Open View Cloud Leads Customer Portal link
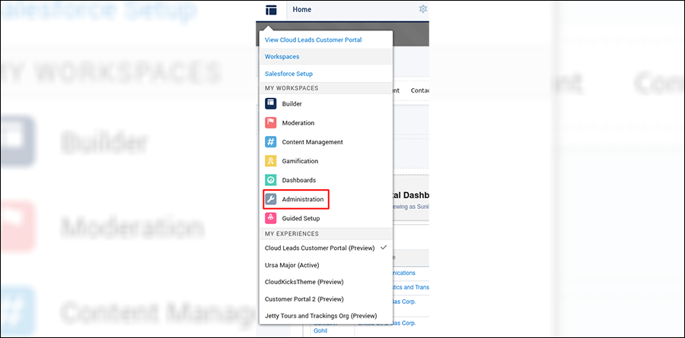 click(x=314, y=39)
